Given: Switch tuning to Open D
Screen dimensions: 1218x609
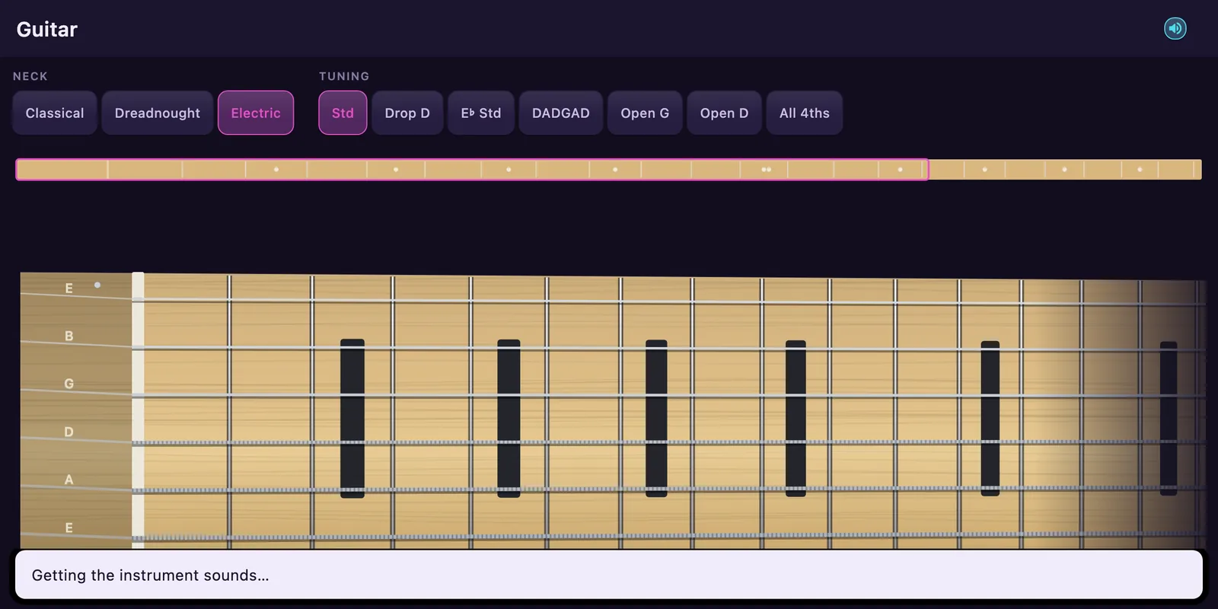Looking at the screenshot, I should point(724,113).
